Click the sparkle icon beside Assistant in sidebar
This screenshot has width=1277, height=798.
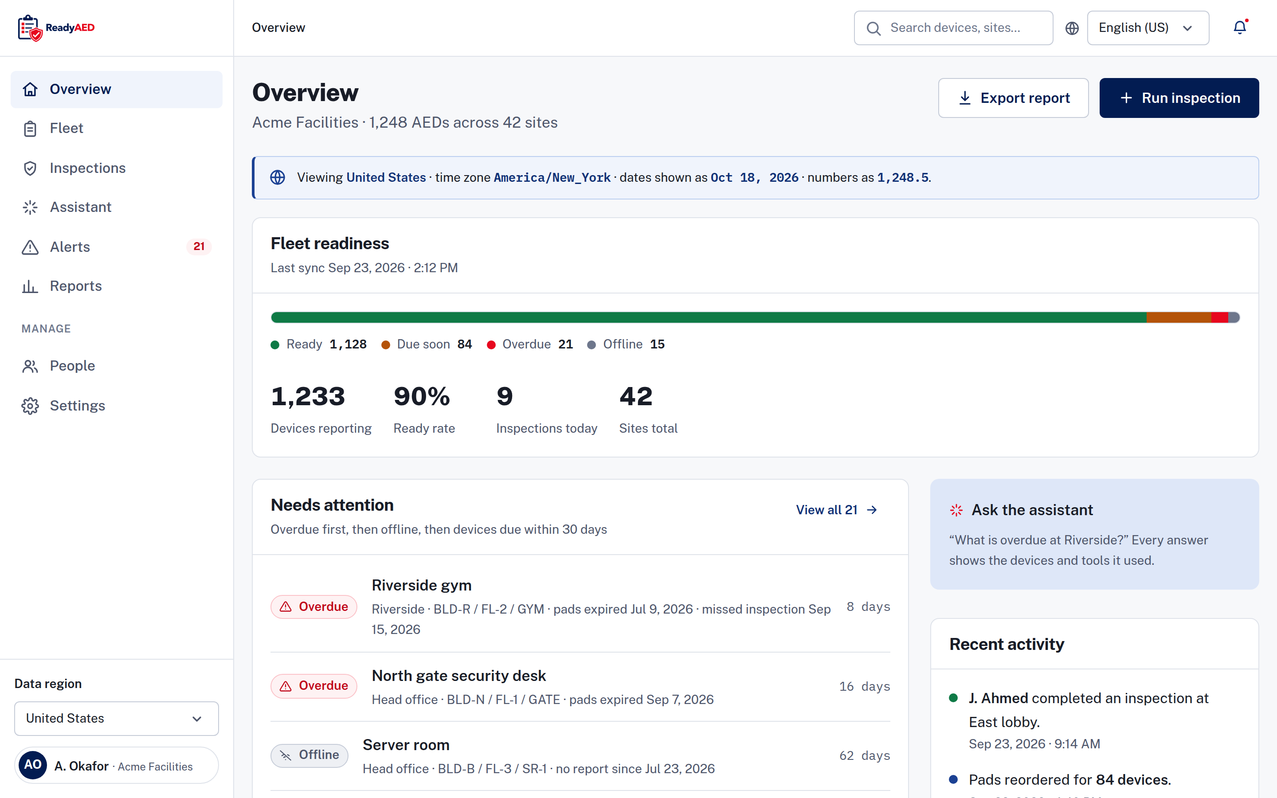(x=30, y=207)
